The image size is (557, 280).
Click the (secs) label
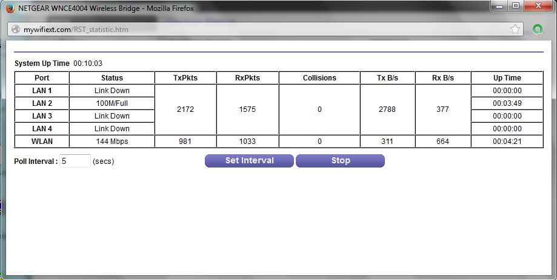point(104,161)
